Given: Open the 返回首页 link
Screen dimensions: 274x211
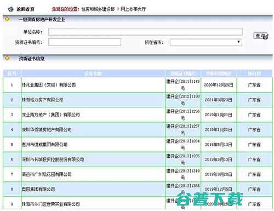Looking at the screenshot, I should pos(25,9).
